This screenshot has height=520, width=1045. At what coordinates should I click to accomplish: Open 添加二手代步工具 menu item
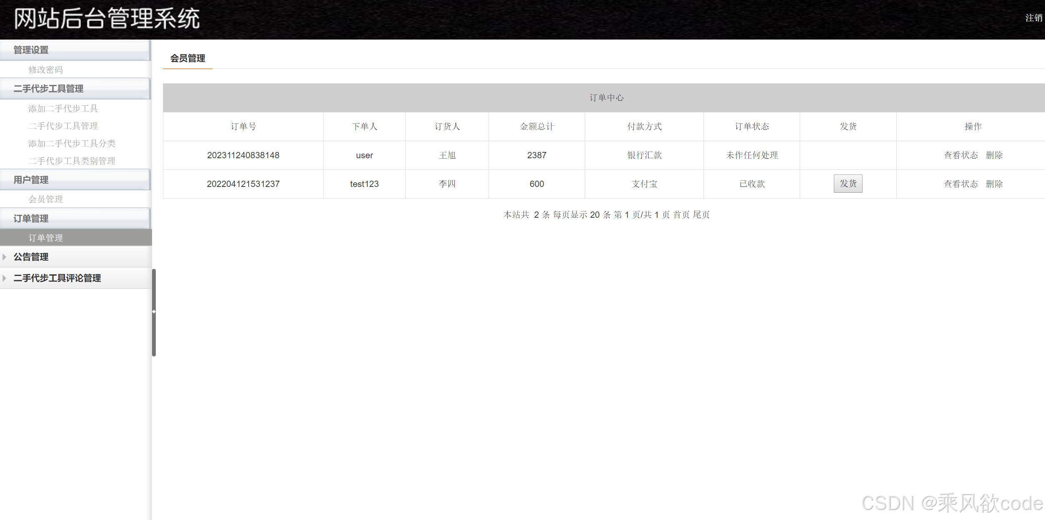[x=63, y=109]
